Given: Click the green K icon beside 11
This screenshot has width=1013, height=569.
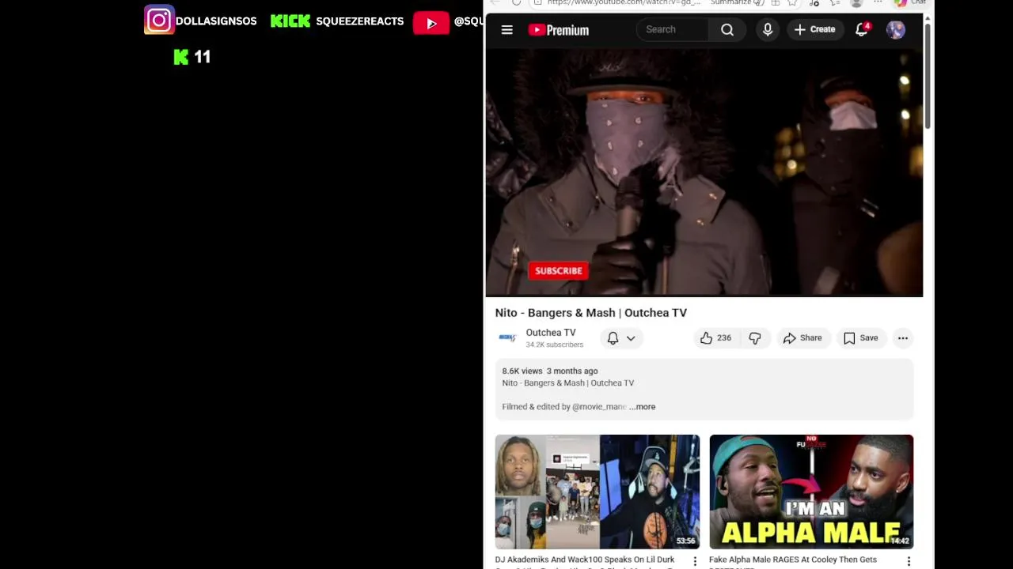Looking at the screenshot, I should pos(181,57).
